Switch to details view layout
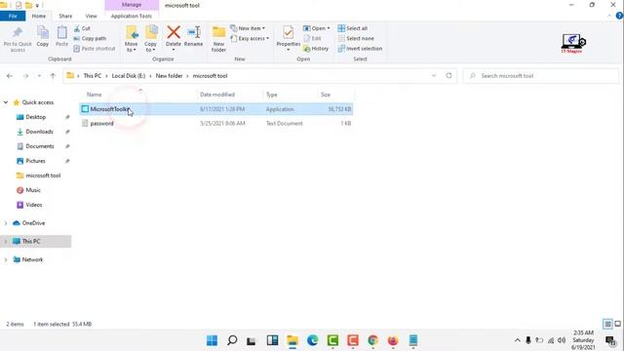The height and width of the screenshot is (351, 624). pos(607,324)
